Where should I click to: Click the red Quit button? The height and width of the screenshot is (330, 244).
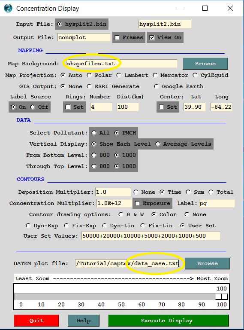click(36, 321)
